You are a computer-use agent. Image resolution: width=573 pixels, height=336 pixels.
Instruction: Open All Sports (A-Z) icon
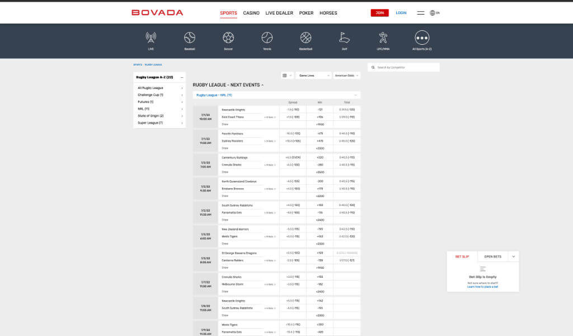[x=422, y=38]
